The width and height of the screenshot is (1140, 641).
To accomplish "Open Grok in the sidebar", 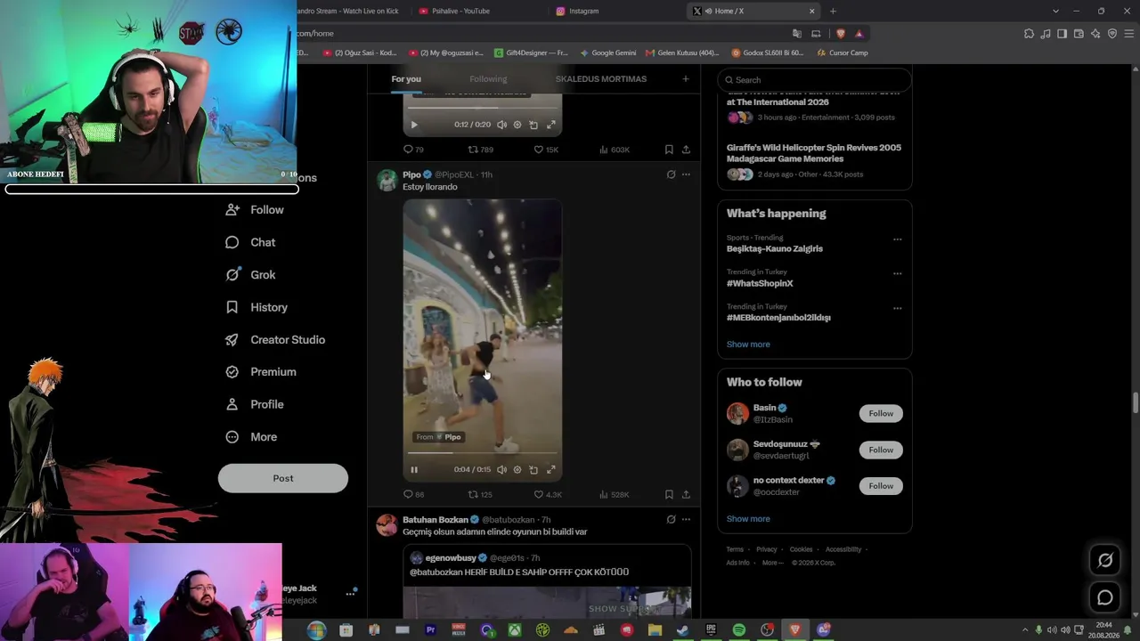I will coord(250,275).
